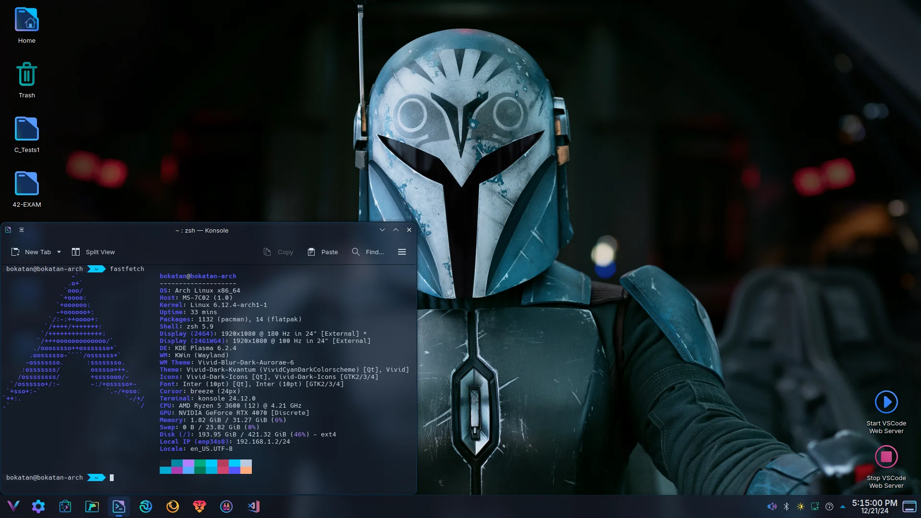Open the system monitor gauge tray icon

[829, 506]
